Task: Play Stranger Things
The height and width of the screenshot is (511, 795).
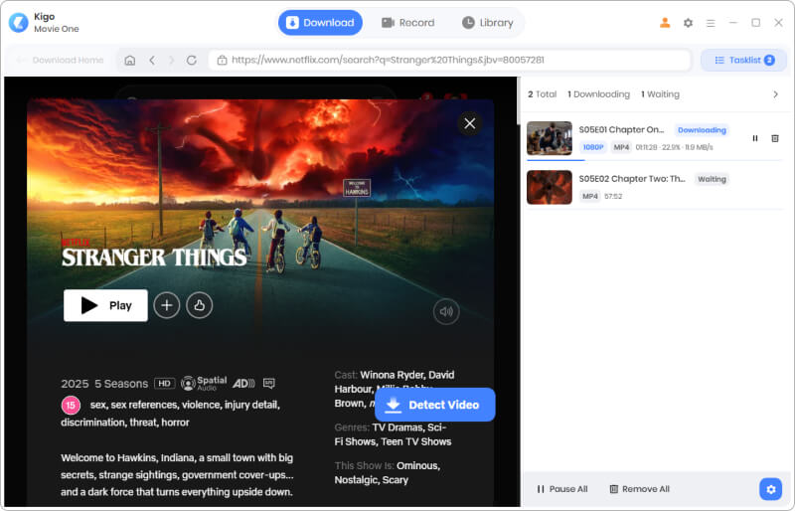Action: 105,305
